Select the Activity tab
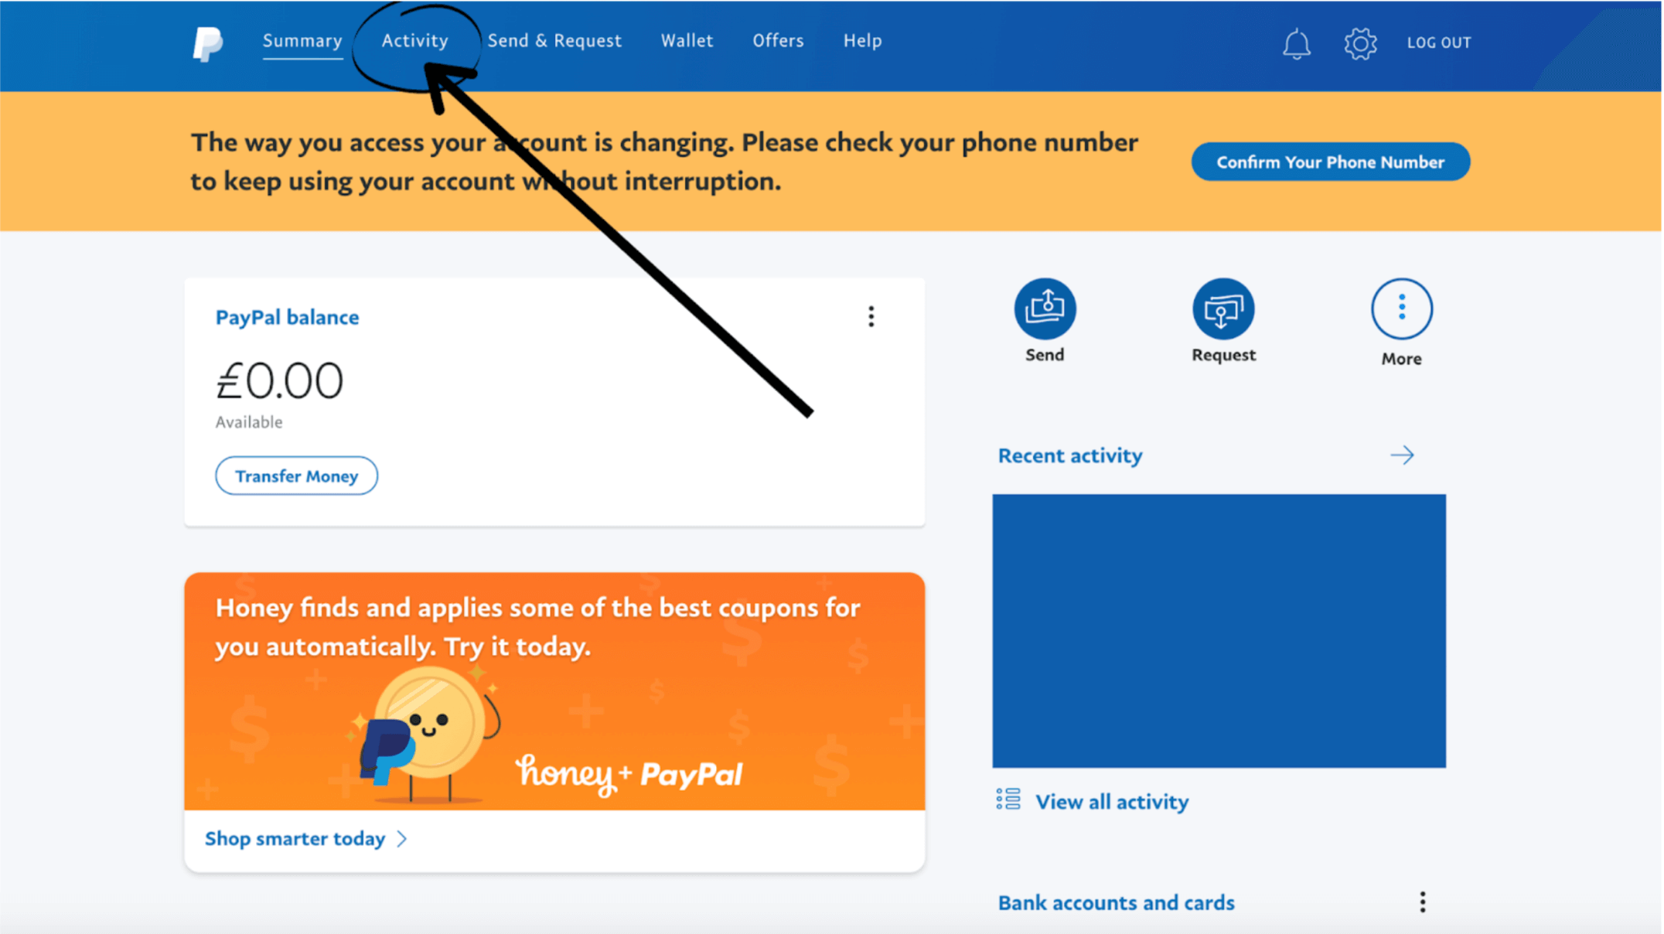The width and height of the screenshot is (1664, 934). point(415,41)
